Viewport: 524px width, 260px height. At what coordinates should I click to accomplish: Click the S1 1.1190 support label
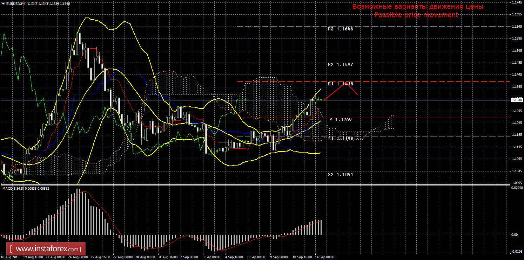(x=340, y=139)
